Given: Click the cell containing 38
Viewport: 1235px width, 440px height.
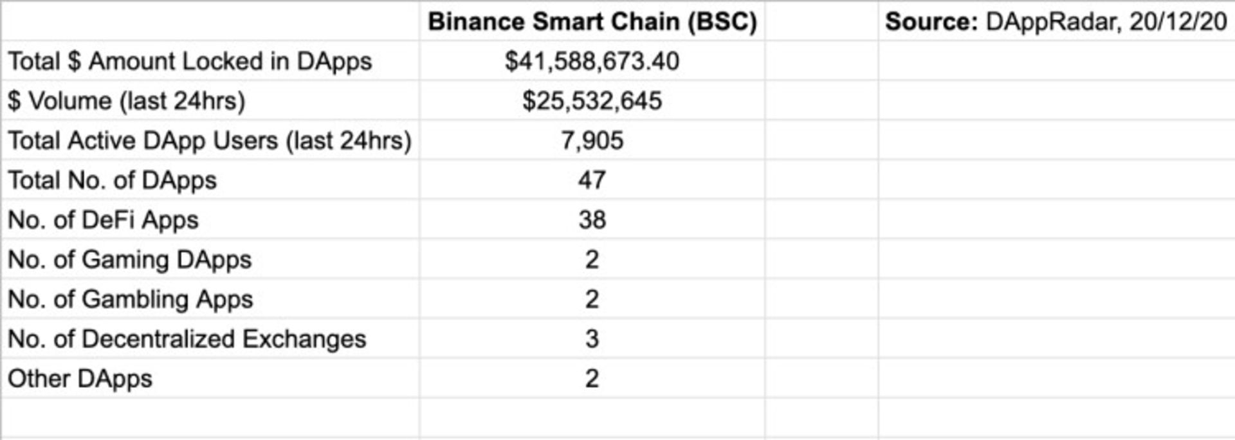Looking at the screenshot, I should [x=592, y=221].
